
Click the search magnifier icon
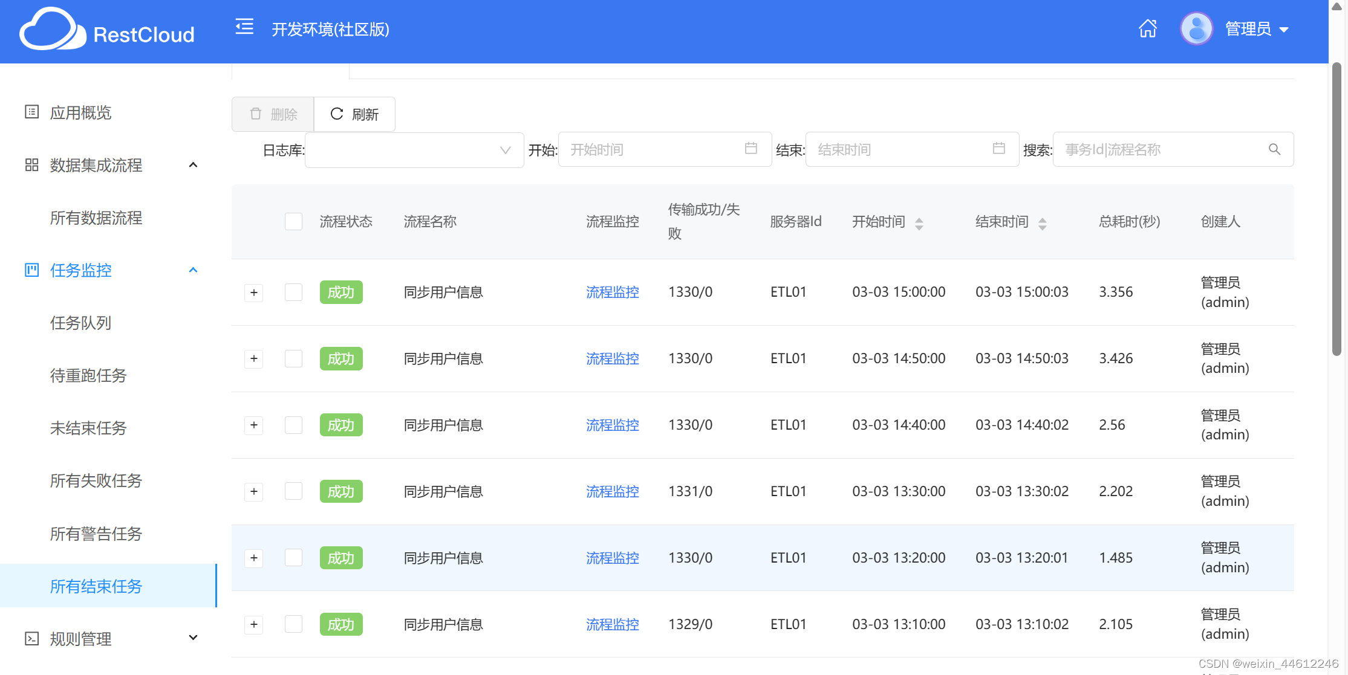click(1274, 149)
